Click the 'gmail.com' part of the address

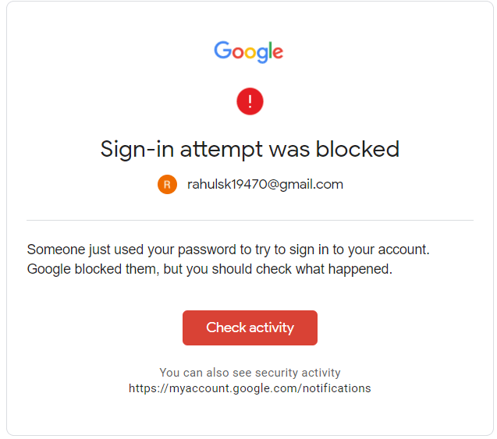[314, 185]
